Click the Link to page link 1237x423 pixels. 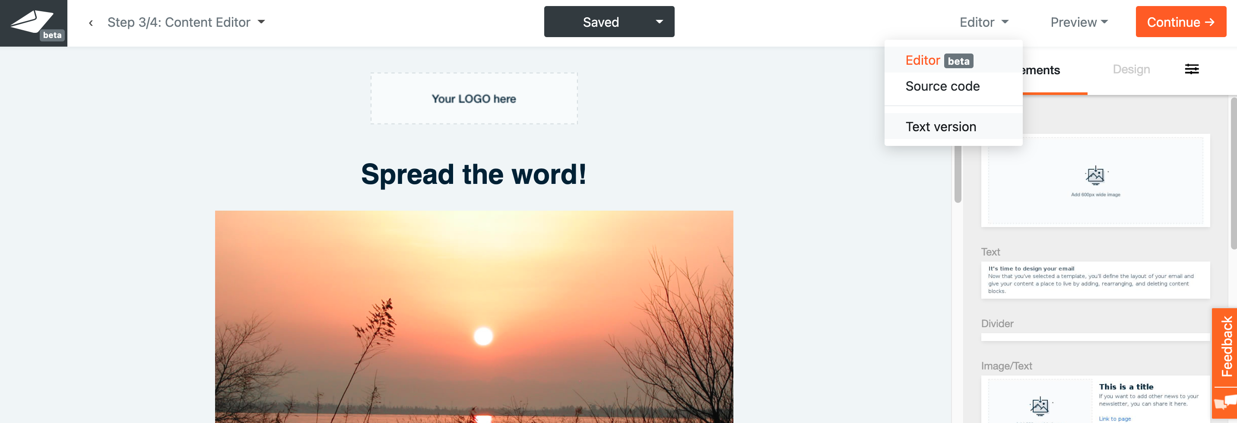(x=1114, y=419)
